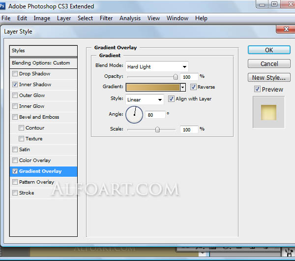This screenshot has height=261, width=295.
Task: Click the Scale percentage input field
Action: pos(189,130)
